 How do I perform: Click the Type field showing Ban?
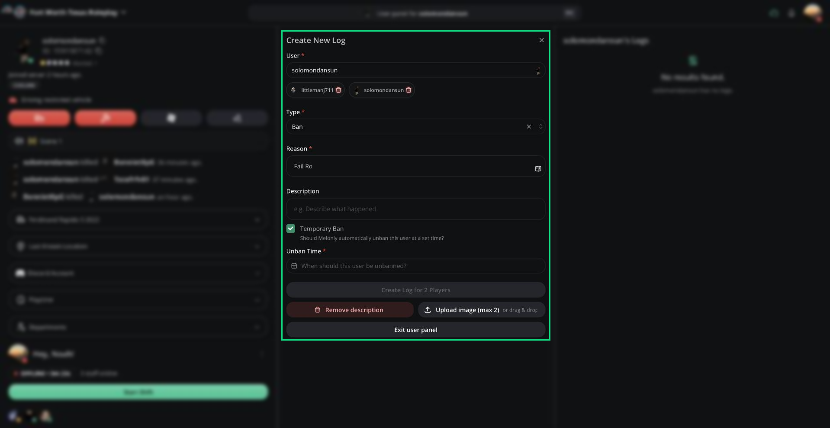pos(415,127)
